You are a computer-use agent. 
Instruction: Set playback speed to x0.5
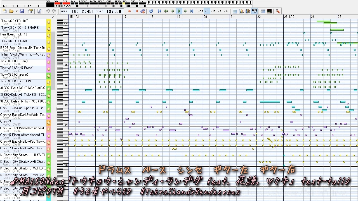[x=200, y=11]
